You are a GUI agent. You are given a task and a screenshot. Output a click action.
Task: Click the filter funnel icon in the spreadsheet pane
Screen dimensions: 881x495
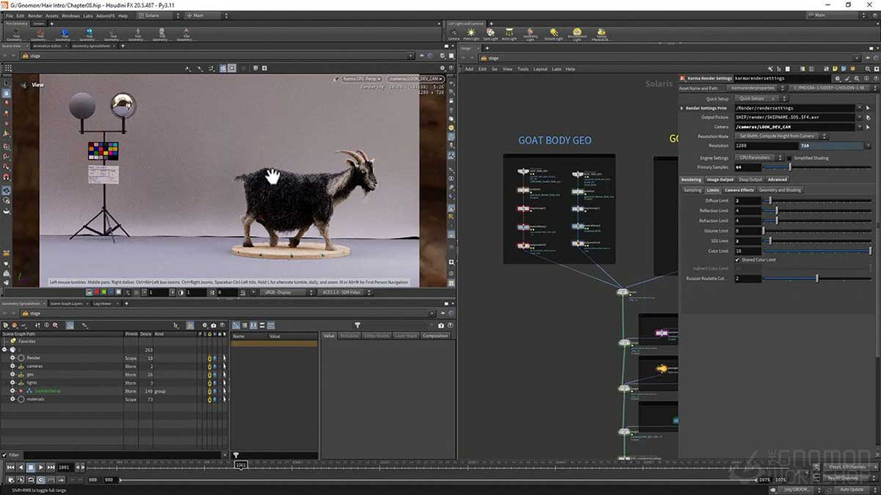tap(358, 325)
